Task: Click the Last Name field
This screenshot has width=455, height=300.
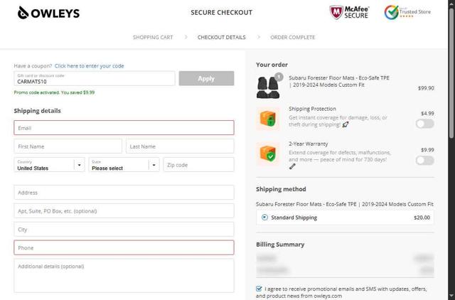Action: (x=180, y=146)
